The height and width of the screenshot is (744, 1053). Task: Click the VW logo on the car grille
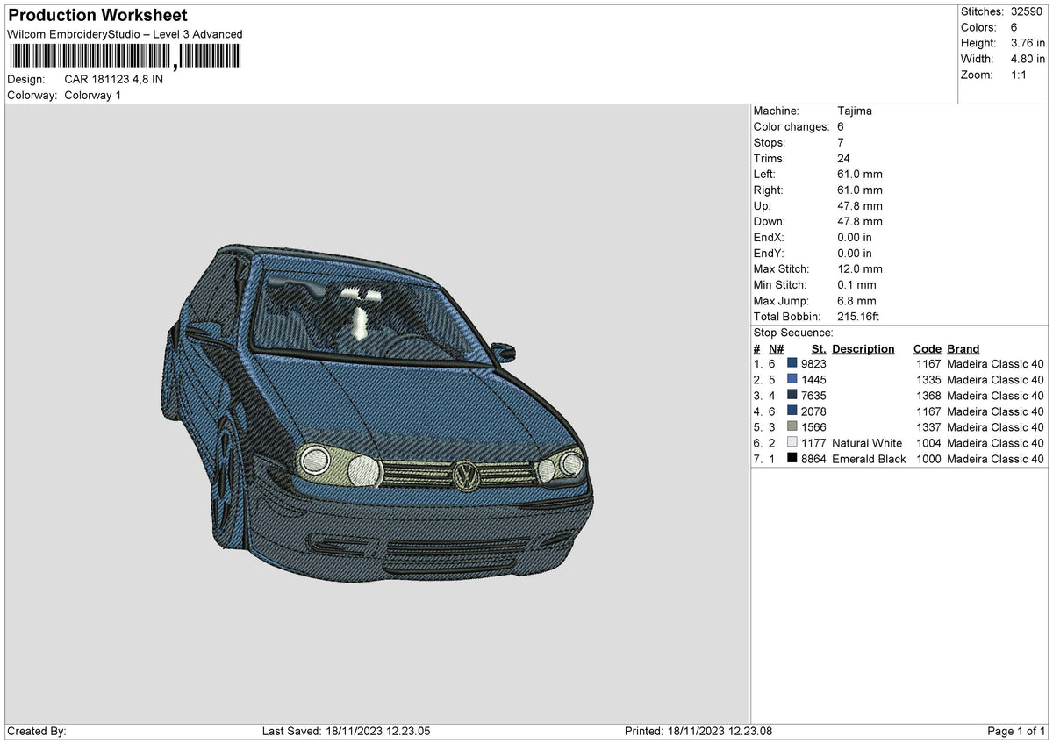tap(464, 476)
